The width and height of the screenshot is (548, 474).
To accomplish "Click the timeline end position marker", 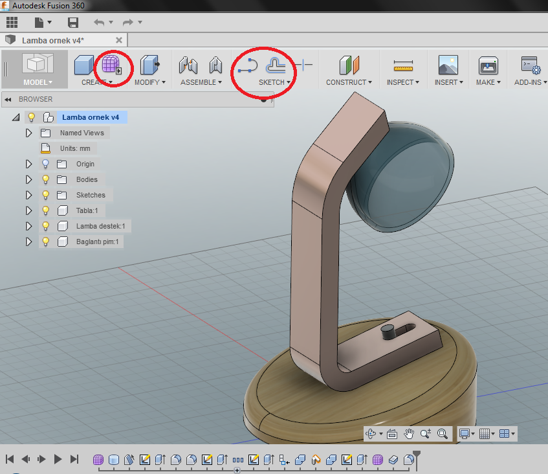I will (x=417, y=455).
